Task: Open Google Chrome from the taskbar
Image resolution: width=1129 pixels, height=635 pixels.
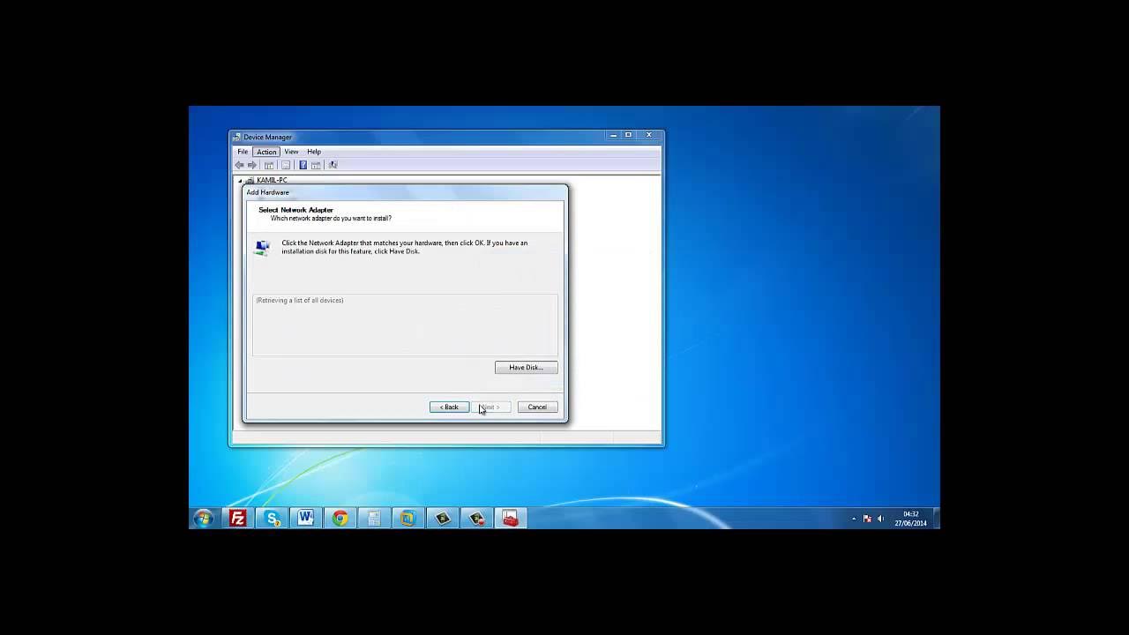Action: tap(340, 518)
